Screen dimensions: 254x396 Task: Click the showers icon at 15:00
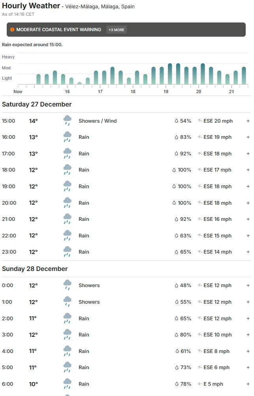click(x=68, y=121)
